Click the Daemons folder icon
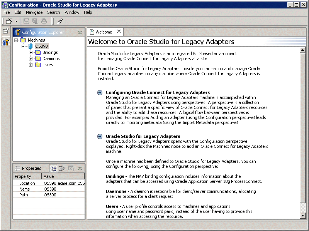 tap(38, 59)
